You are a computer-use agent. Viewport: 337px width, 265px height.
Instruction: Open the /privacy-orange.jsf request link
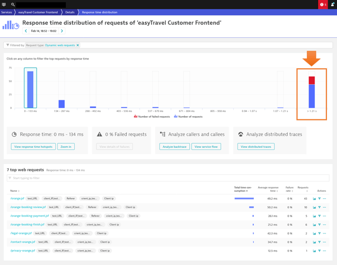click(x=23, y=251)
